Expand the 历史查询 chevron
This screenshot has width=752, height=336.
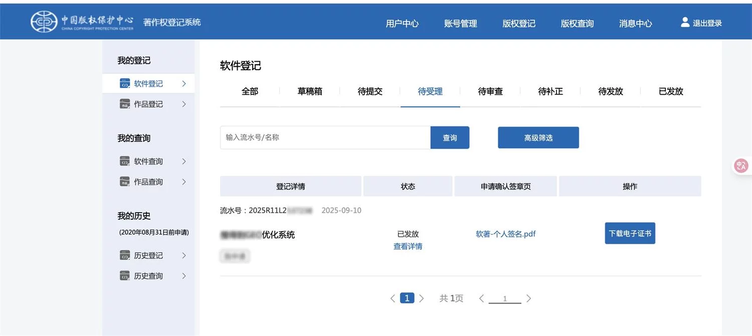[185, 275]
